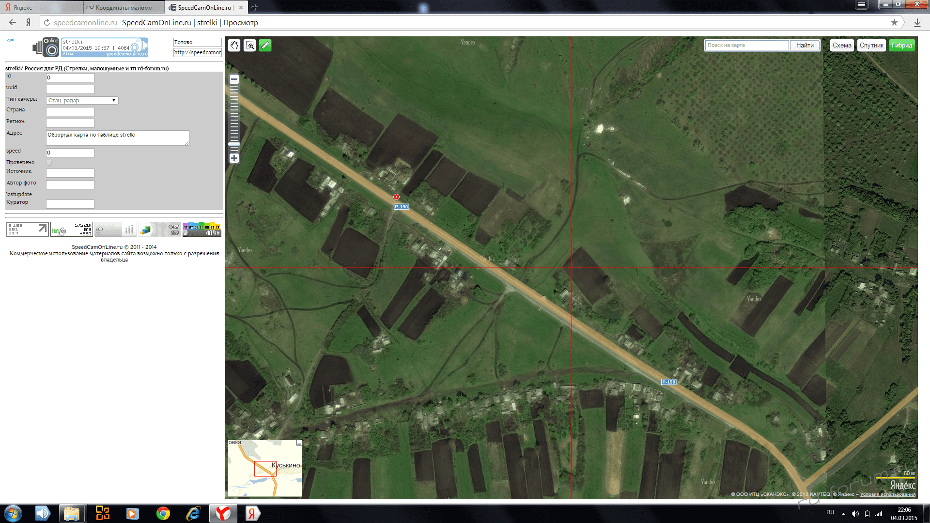Select the hand pan map tool
The image size is (930, 523).
tap(234, 46)
